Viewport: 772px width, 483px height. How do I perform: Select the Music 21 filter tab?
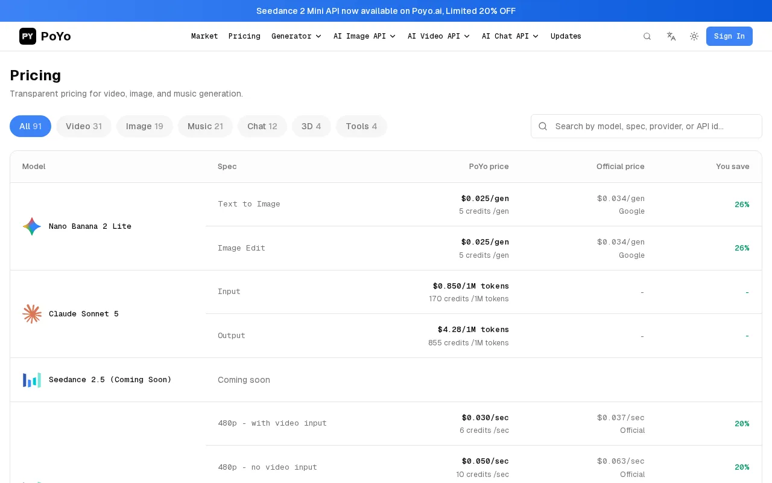205,126
